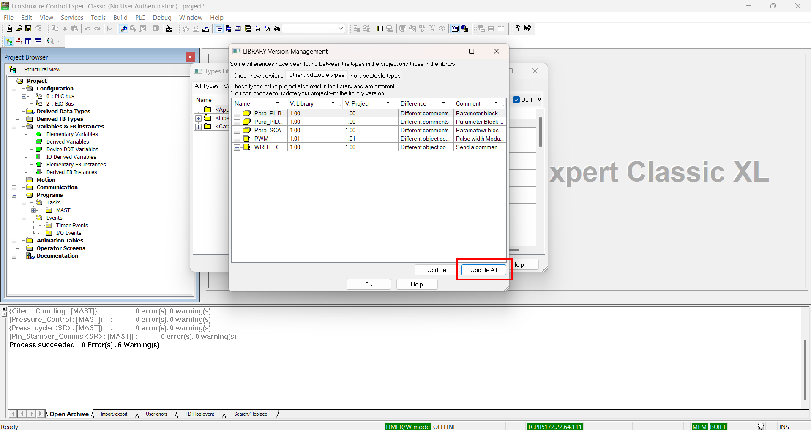This screenshot has width=811, height=430.
Task: Click the What's This pointer-help icon
Action: (x=527, y=28)
